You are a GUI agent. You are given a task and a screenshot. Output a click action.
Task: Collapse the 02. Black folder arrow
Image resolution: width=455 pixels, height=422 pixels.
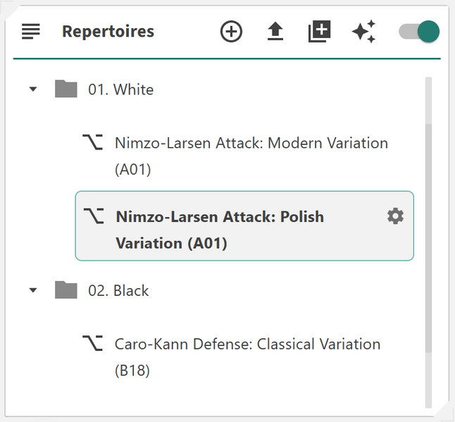coord(32,290)
